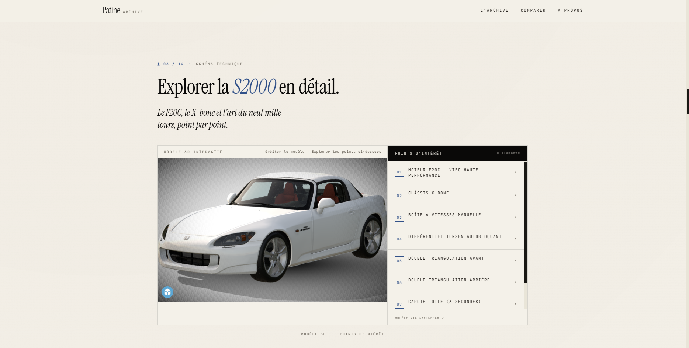Click Points d'intérêt panel header
689x348 pixels.
(x=457, y=154)
